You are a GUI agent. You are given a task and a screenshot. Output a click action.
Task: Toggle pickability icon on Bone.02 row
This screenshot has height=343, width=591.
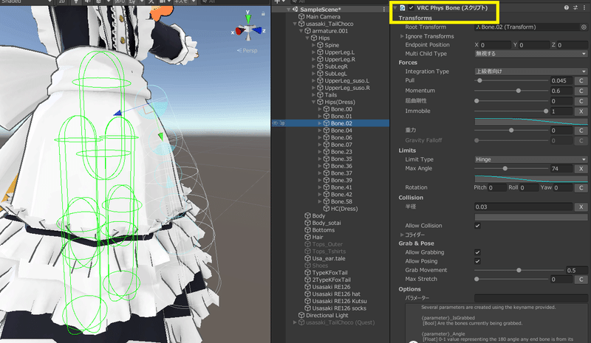(282, 123)
